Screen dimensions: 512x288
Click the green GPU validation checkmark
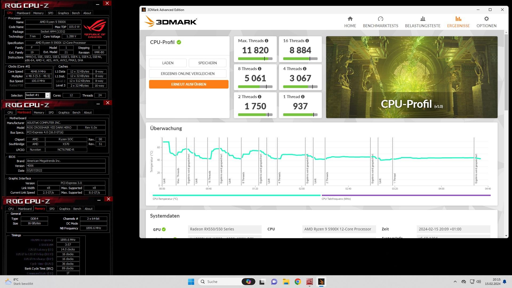click(x=164, y=229)
